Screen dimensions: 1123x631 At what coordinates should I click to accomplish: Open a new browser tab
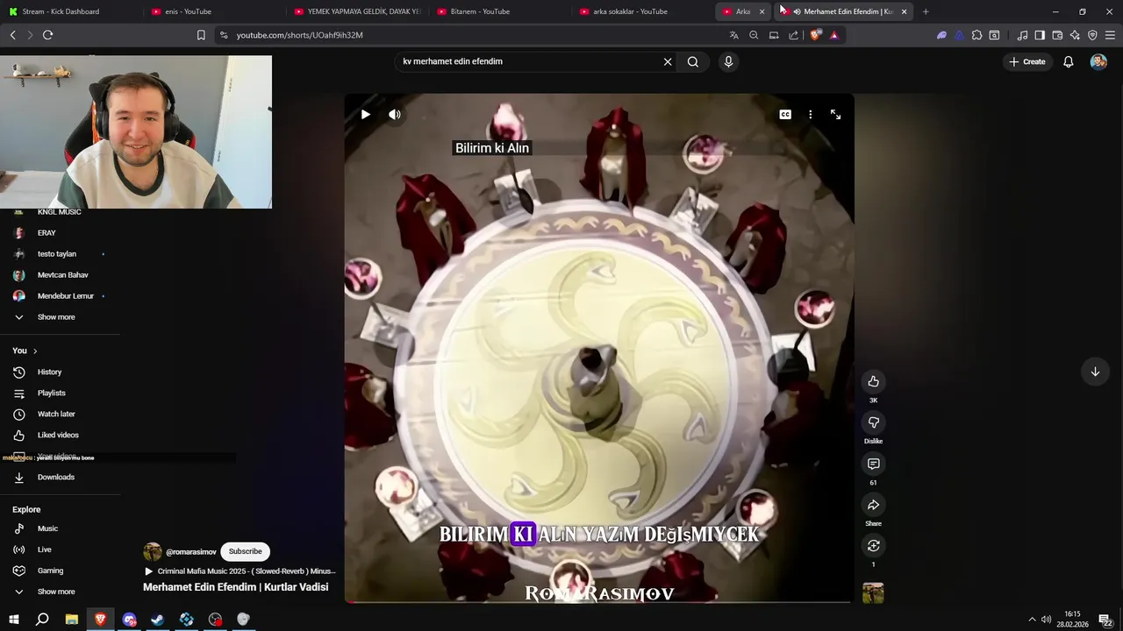[x=926, y=11]
